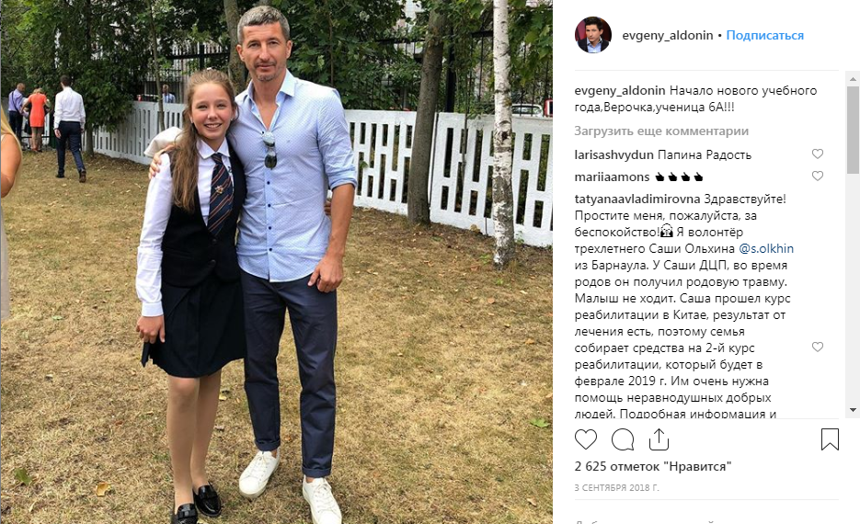Open tatyanaavladimirovna commenter profile
860x524 pixels.
click(637, 199)
